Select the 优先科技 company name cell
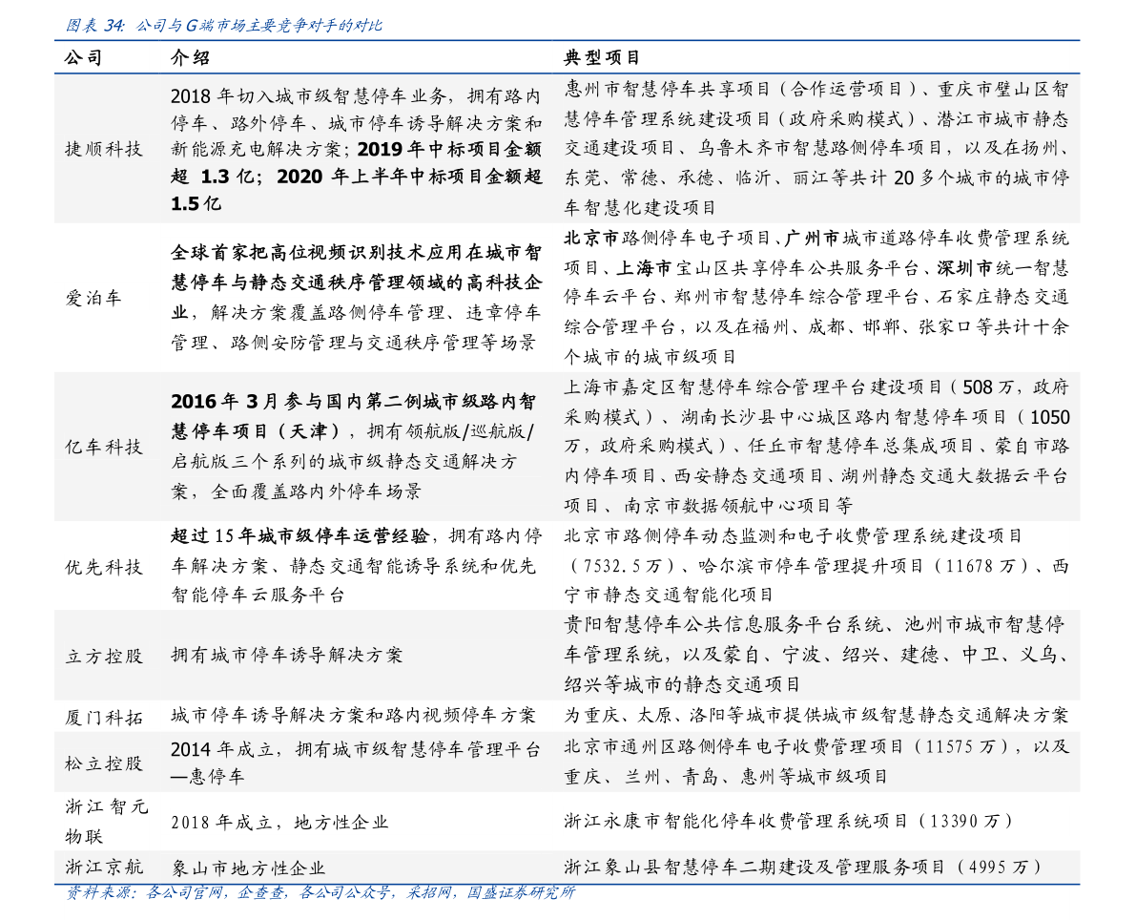Screen dimensions: 1136x920 click(x=104, y=567)
